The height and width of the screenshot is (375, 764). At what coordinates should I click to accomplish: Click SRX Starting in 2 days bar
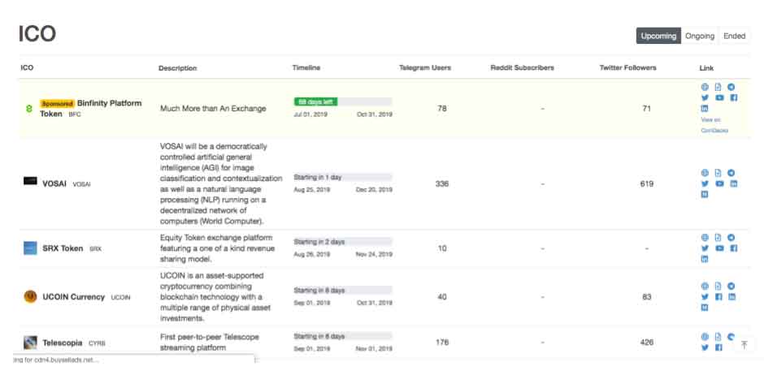point(342,242)
